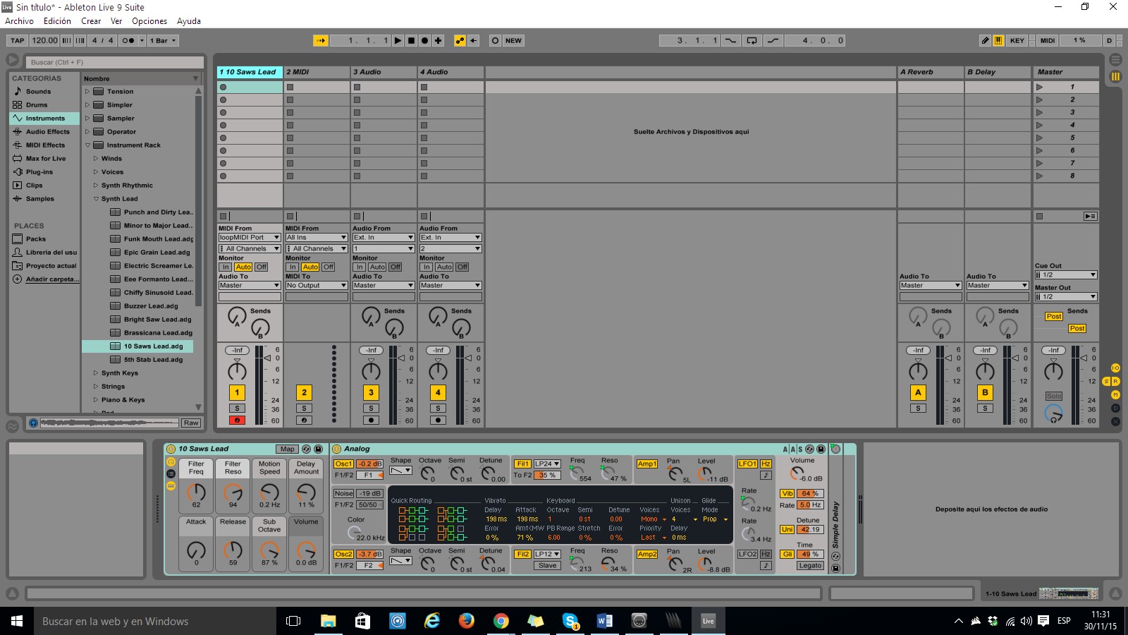The image size is (1128, 635).
Task: Toggle the Follow playback button
Action: 321,41
